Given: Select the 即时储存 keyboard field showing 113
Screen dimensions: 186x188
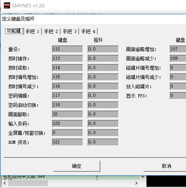Looking at the screenshot, I should (x=67, y=58).
